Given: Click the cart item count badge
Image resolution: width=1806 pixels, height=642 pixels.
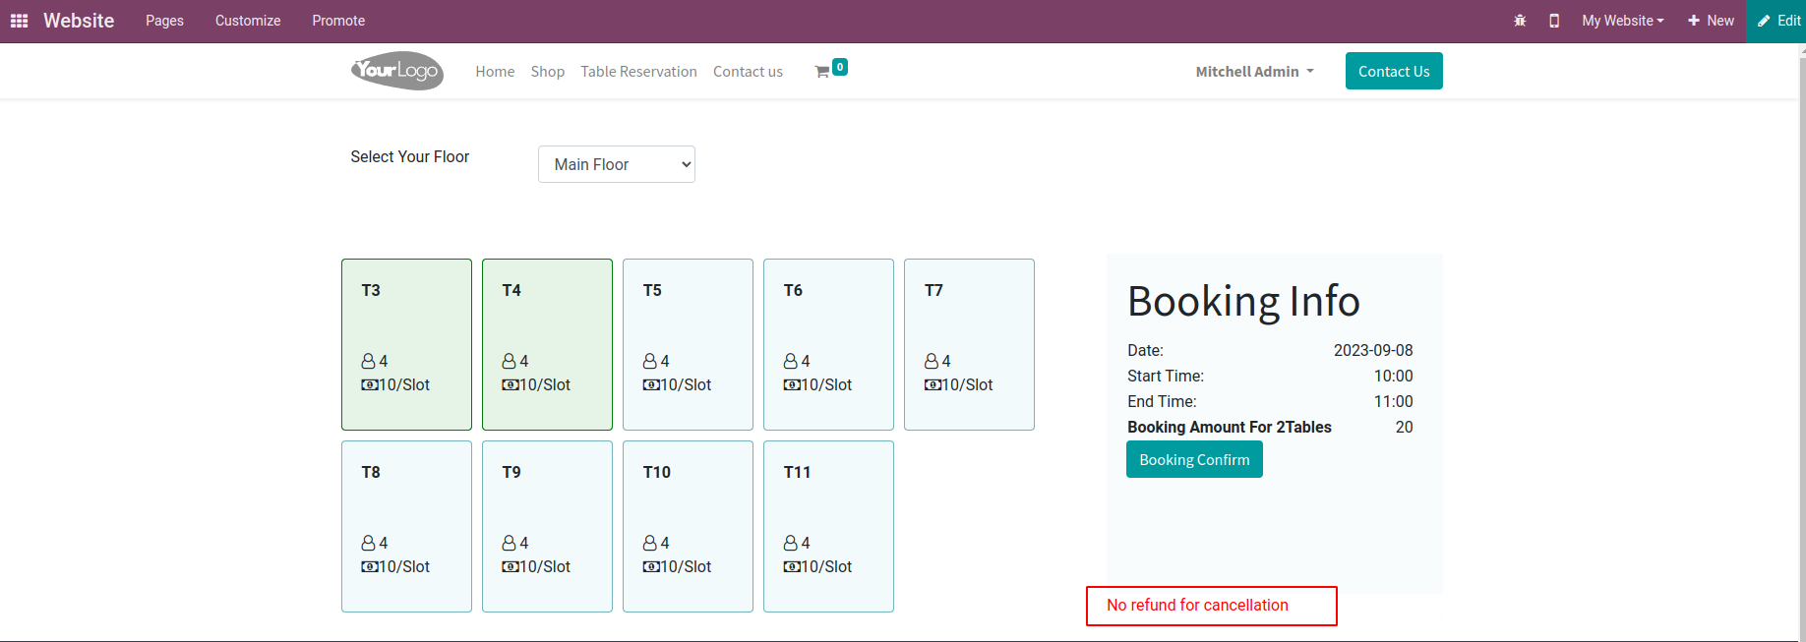Looking at the screenshot, I should (x=840, y=67).
